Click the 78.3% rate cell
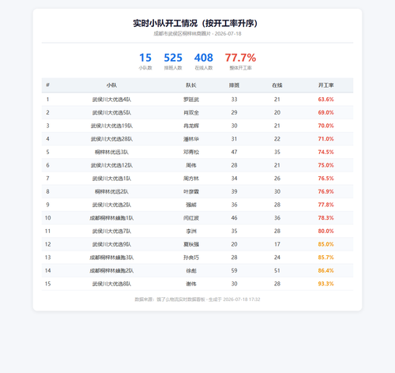The image size is (395, 373). (x=325, y=218)
